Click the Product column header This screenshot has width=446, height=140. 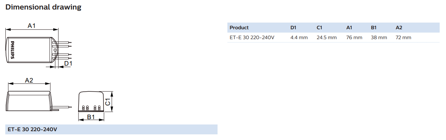(x=239, y=28)
